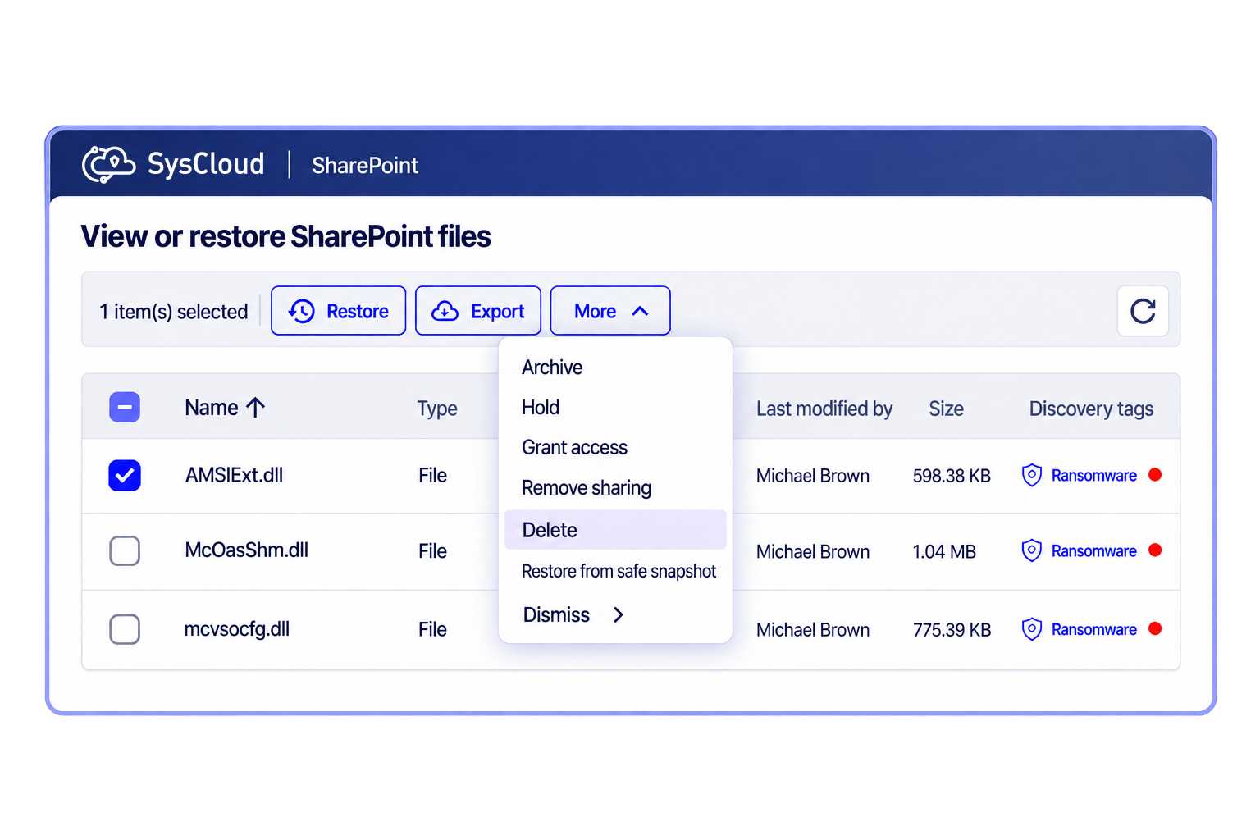1260x840 pixels.
Task: Click the Size column header
Action: click(946, 409)
